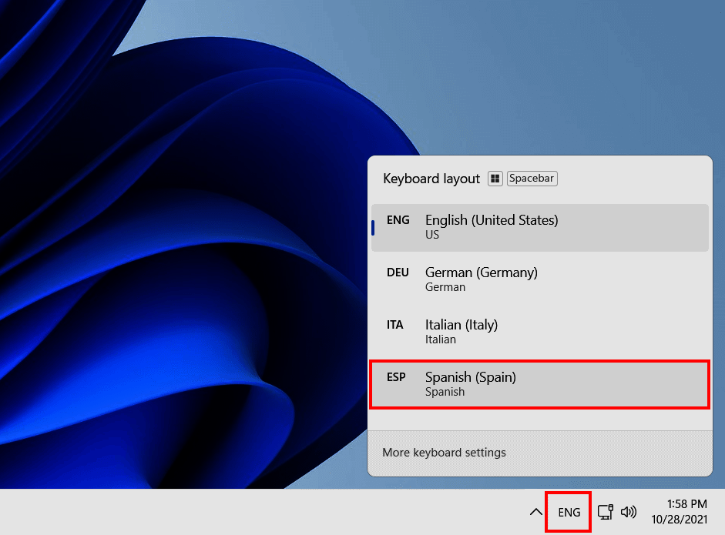The image size is (725, 535).
Task: Click the English (United States) entry in the flyout
Action: coord(539,227)
